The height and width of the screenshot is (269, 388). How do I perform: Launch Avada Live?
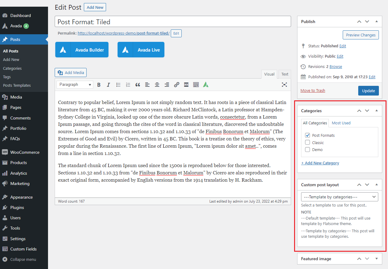coord(141,50)
